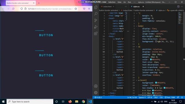Viewport: 185px width, 104px height.
Task: Show errors and warnings in status bar
Action: click(x=98, y=97)
